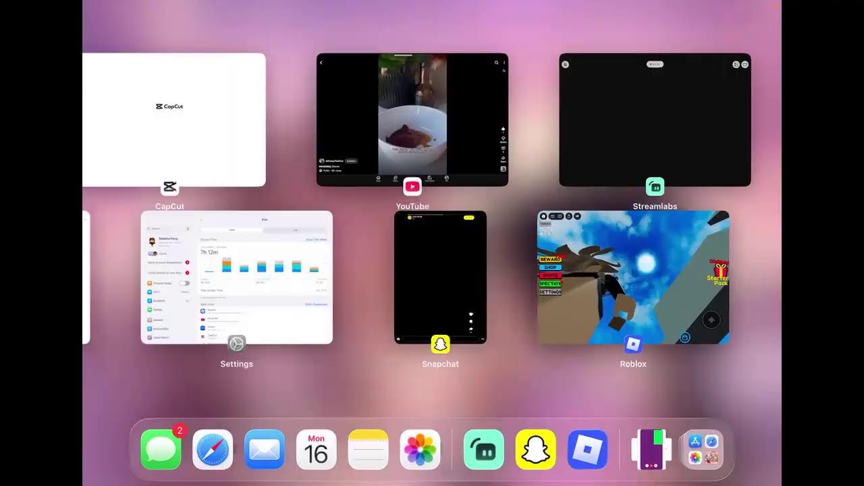The height and width of the screenshot is (486, 864).
Task: Open the Notes app in the dock
Action: point(369,450)
